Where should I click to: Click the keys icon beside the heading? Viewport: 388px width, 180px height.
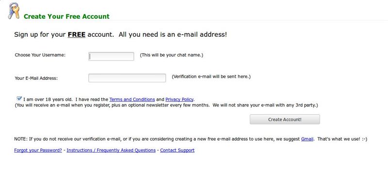[x=14, y=11]
